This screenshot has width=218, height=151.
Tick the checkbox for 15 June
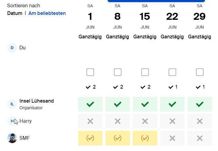click(145, 72)
